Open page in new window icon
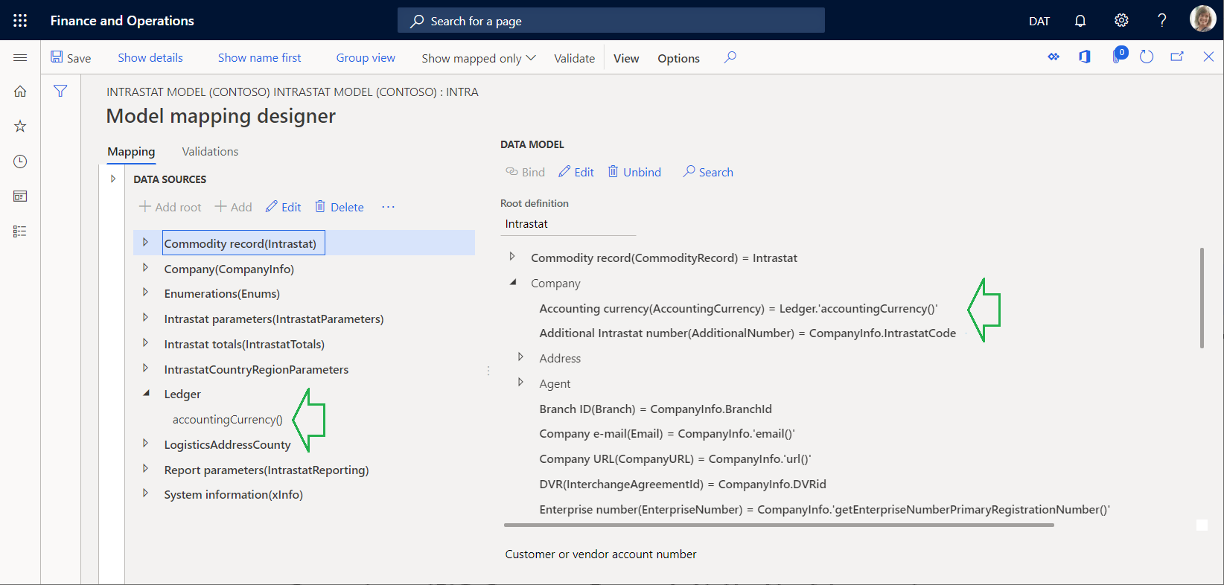This screenshot has height=585, width=1224. click(1177, 57)
